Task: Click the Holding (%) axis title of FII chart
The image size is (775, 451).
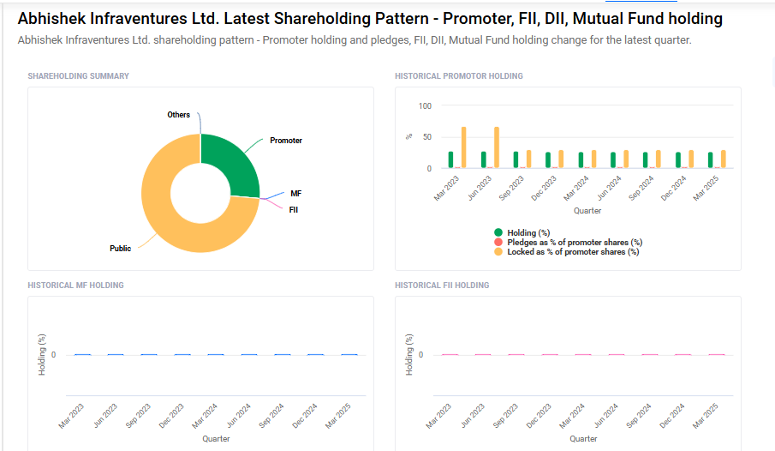Action: point(409,354)
